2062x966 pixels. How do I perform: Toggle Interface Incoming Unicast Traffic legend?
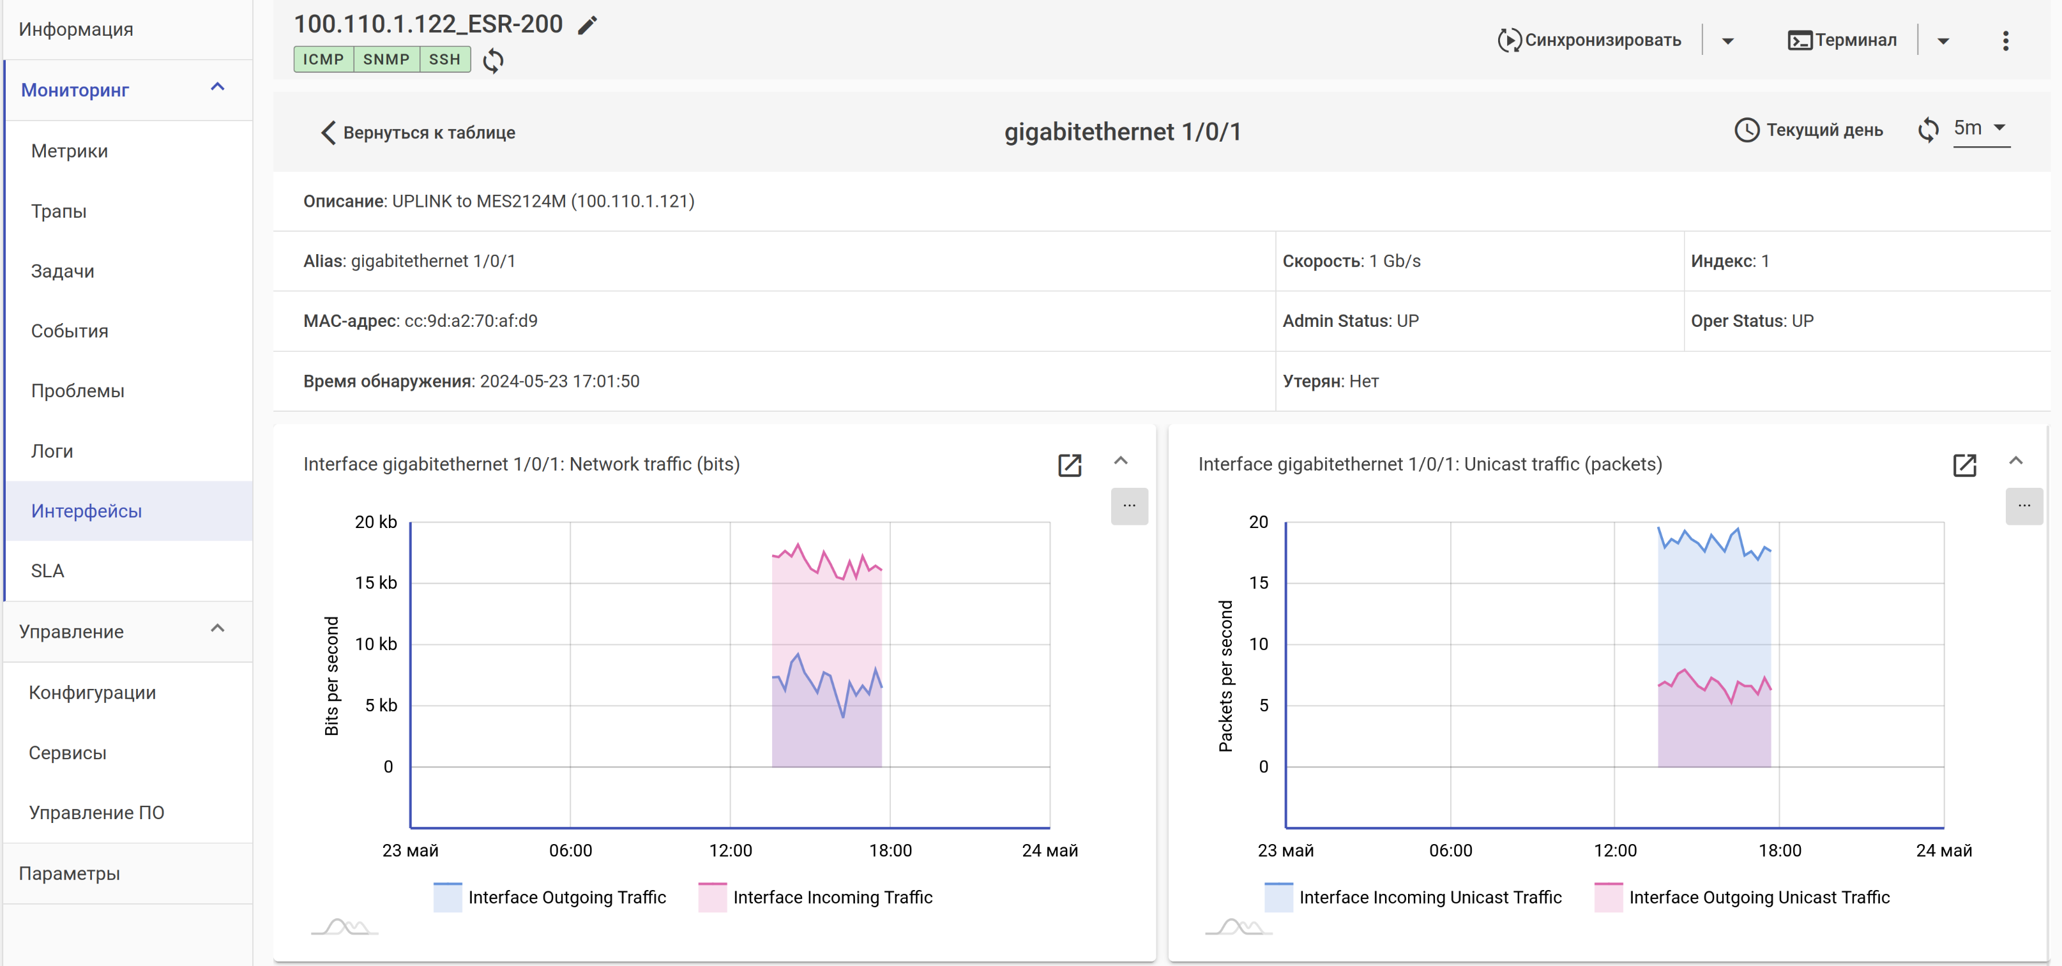coord(1430,897)
